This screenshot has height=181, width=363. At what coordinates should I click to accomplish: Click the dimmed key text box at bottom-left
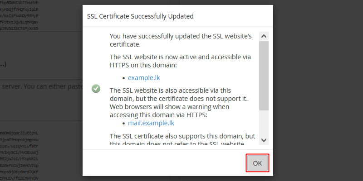point(19,155)
